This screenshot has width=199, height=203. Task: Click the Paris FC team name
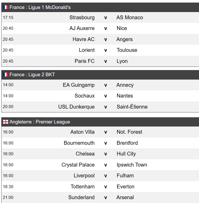tap(84, 61)
